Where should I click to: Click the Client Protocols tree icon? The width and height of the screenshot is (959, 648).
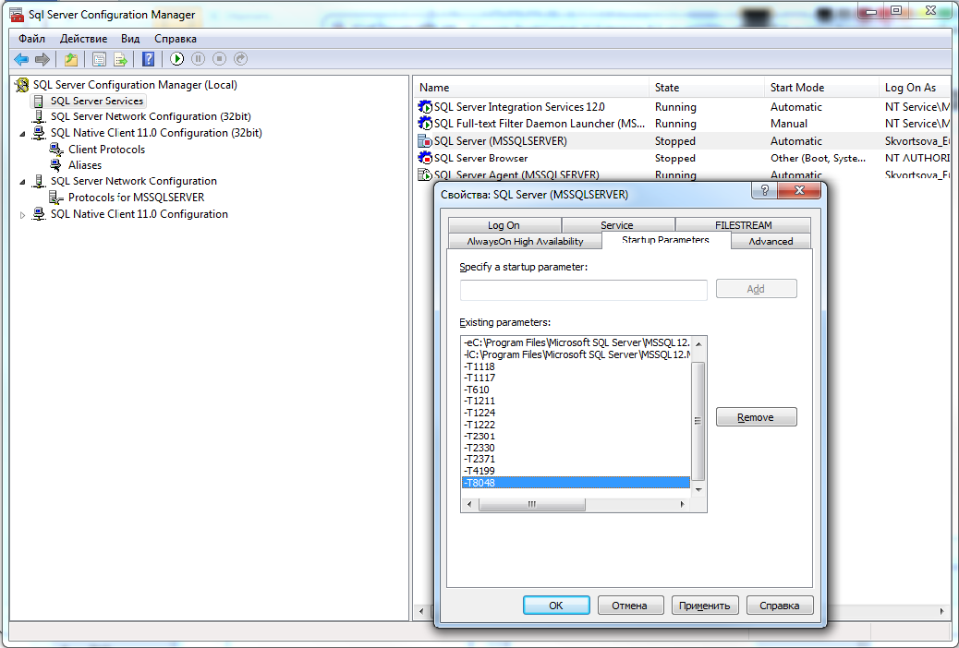[56, 150]
